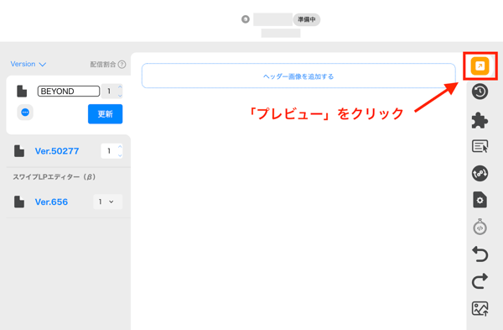Click the 配信割合 label
Image resolution: width=503 pixels, height=330 pixels.
click(x=102, y=65)
